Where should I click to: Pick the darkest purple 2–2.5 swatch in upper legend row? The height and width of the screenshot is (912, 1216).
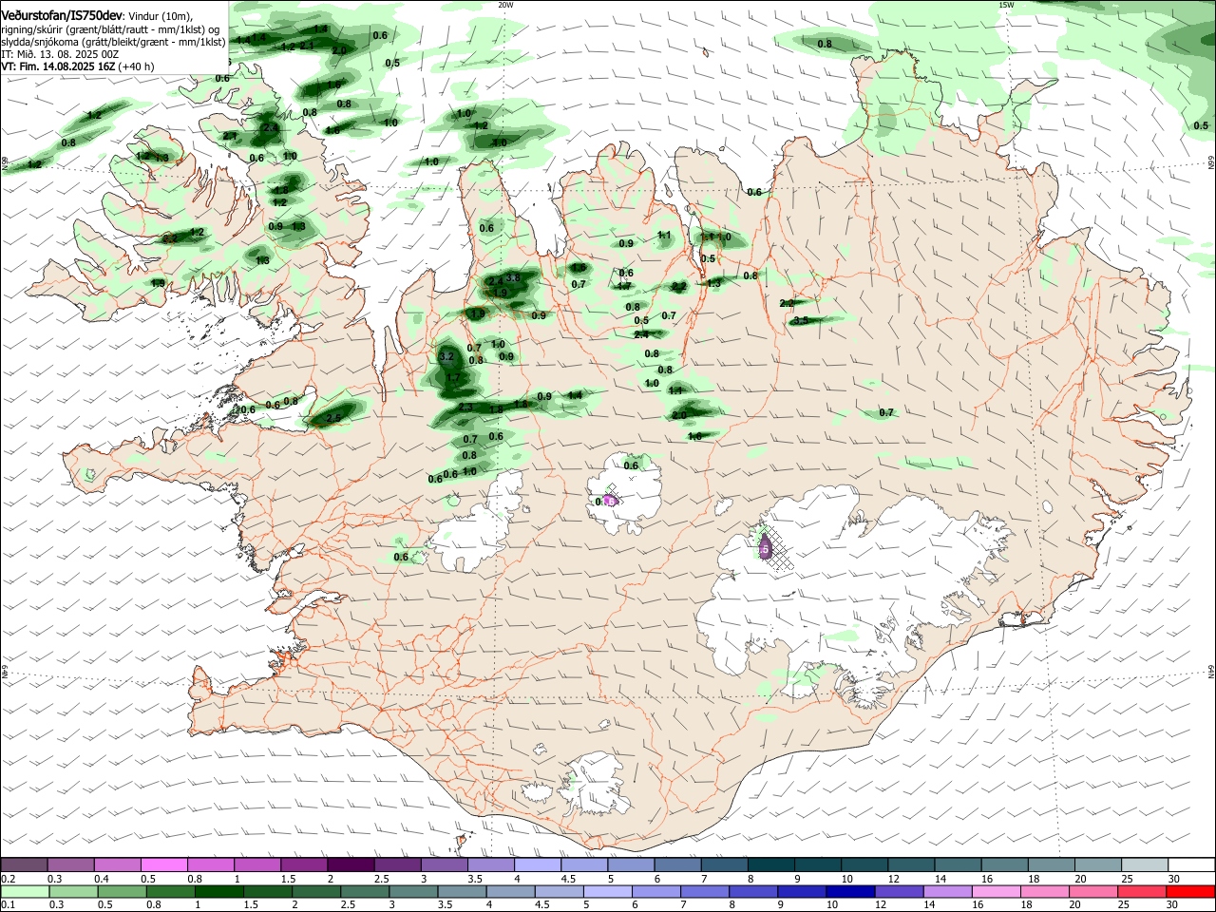[351, 864]
